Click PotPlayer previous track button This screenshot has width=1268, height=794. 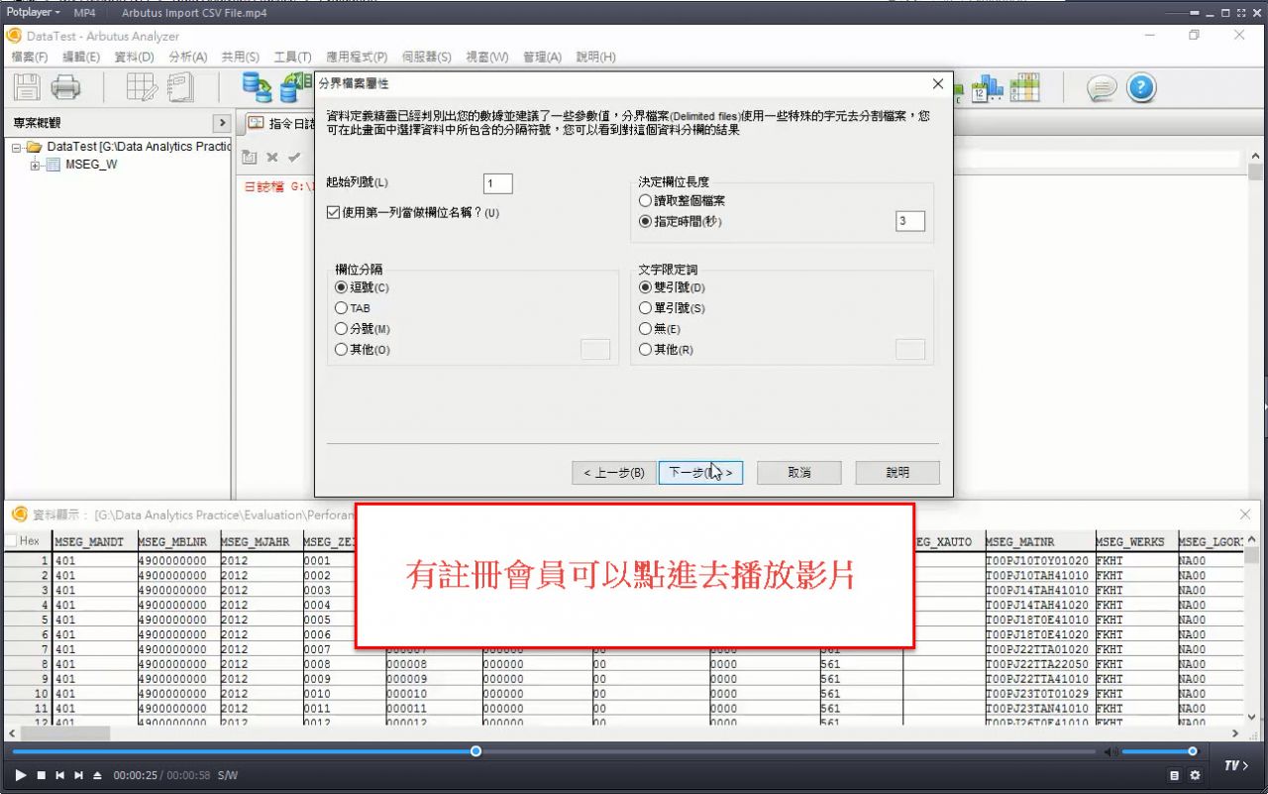[60, 775]
